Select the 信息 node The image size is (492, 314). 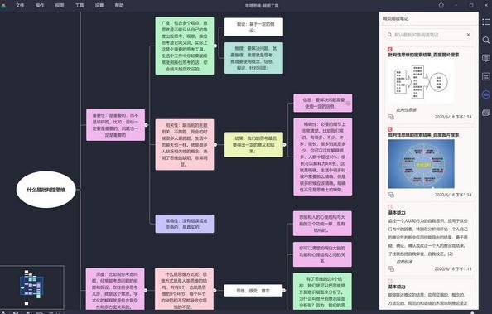click(323, 103)
